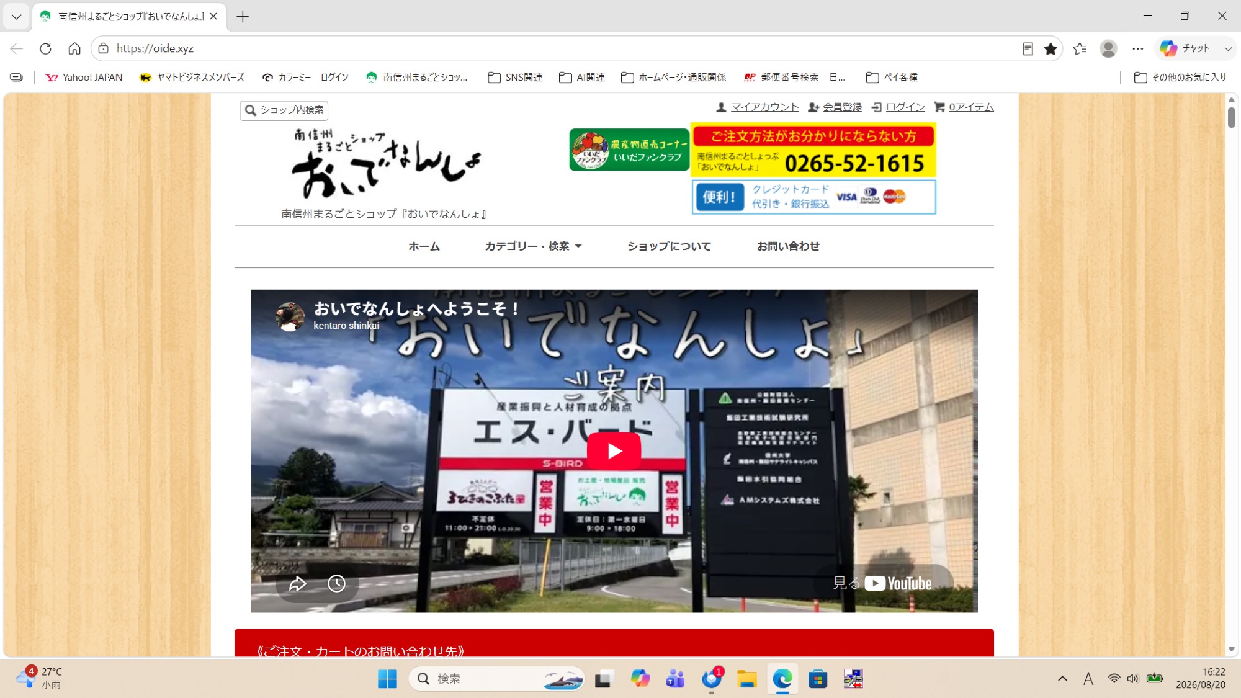Open the ログイン link
This screenshot has height=698, width=1241.
click(x=898, y=107)
